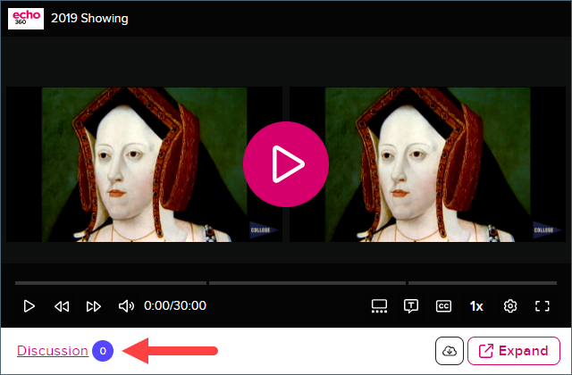Click the echo360 logo

[x=26, y=19]
